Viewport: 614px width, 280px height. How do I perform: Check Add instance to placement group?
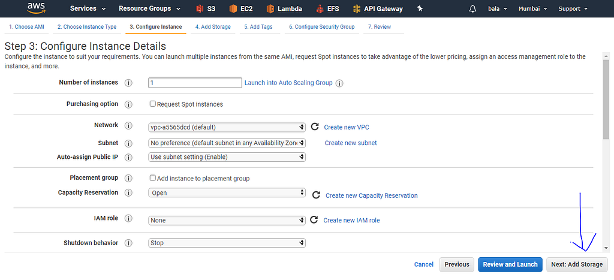153,178
